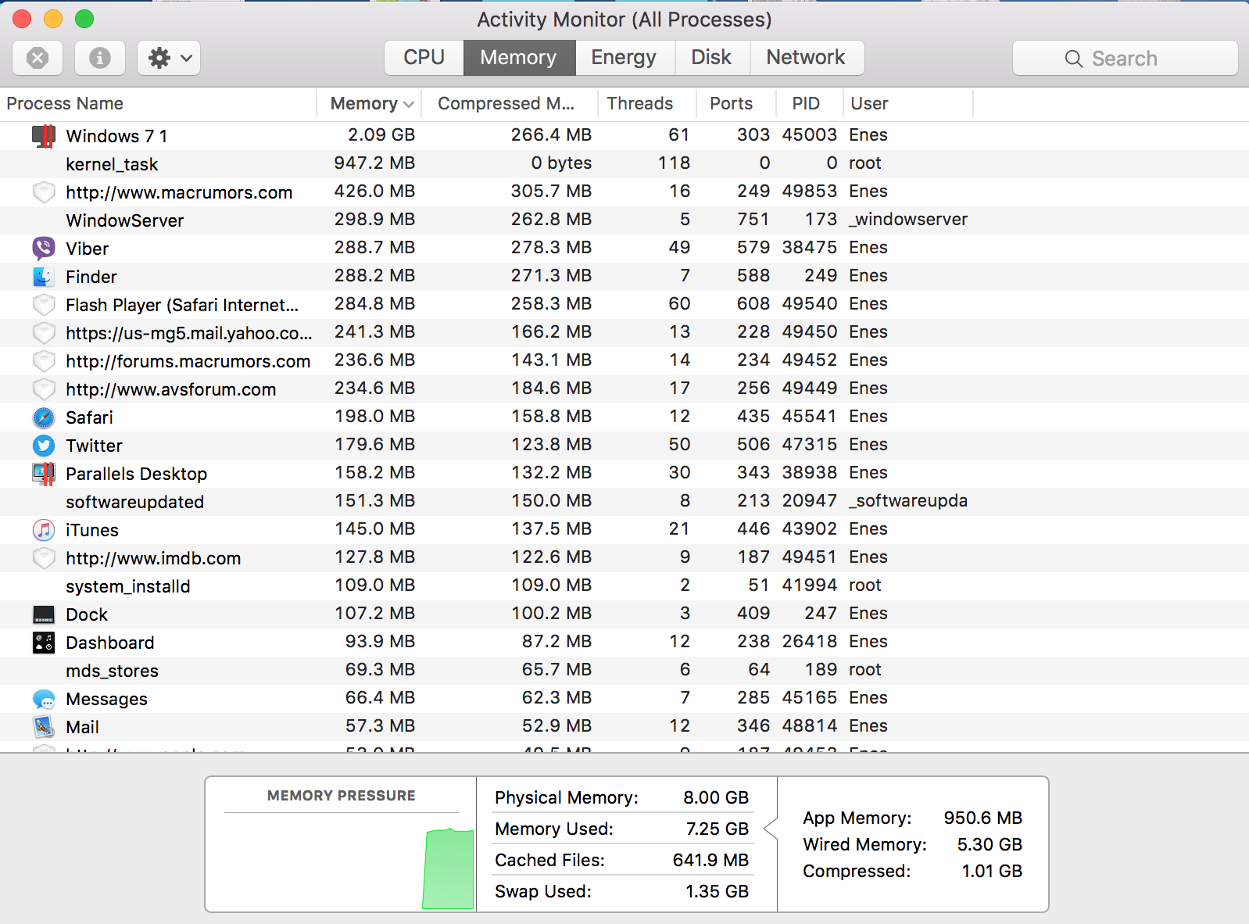Click the Force Quit process button
The height and width of the screenshot is (924, 1249).
pyautogui.click(x=38, y=58)
